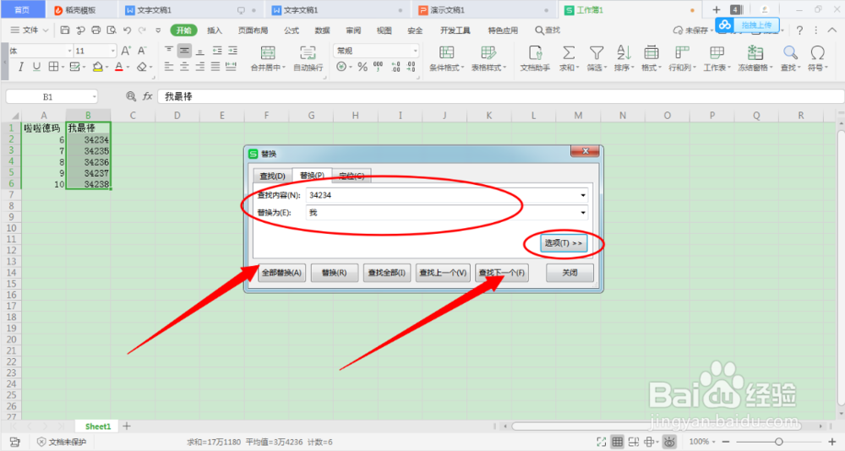Click 查找上一个(V) Find Previous button
This screenshot has height=451, width=845.
[443, 273]
